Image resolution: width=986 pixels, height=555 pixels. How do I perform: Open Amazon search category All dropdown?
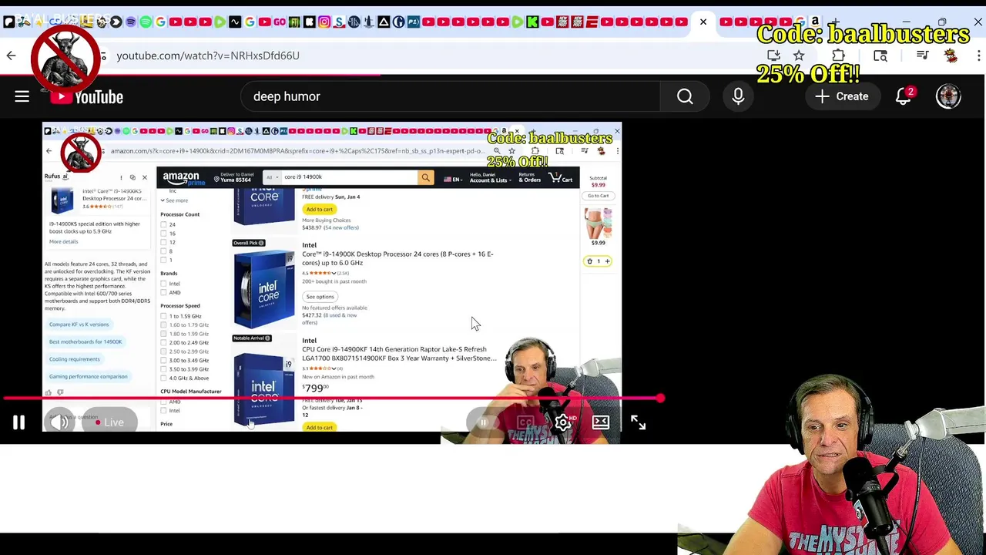(x=271, y=177)
